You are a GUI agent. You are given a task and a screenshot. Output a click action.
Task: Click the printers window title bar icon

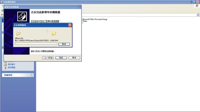click(x=2, y=2)
